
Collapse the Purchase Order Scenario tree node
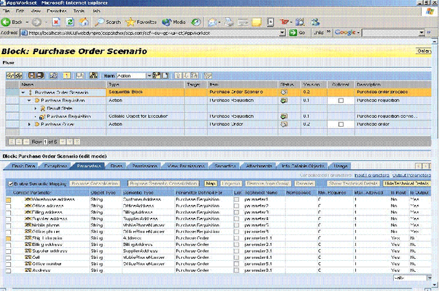coord(23,92)
